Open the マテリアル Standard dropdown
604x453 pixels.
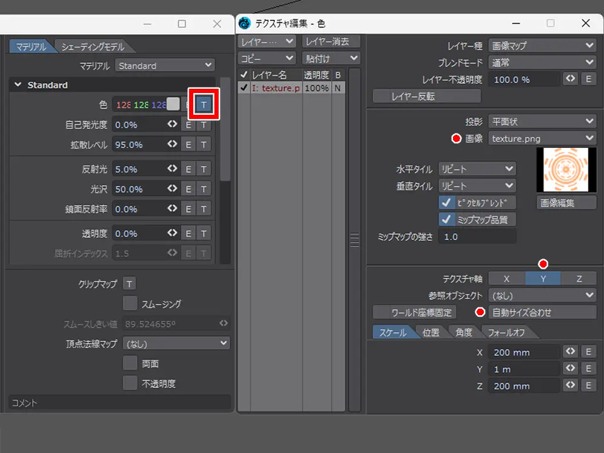click(165, 65)
